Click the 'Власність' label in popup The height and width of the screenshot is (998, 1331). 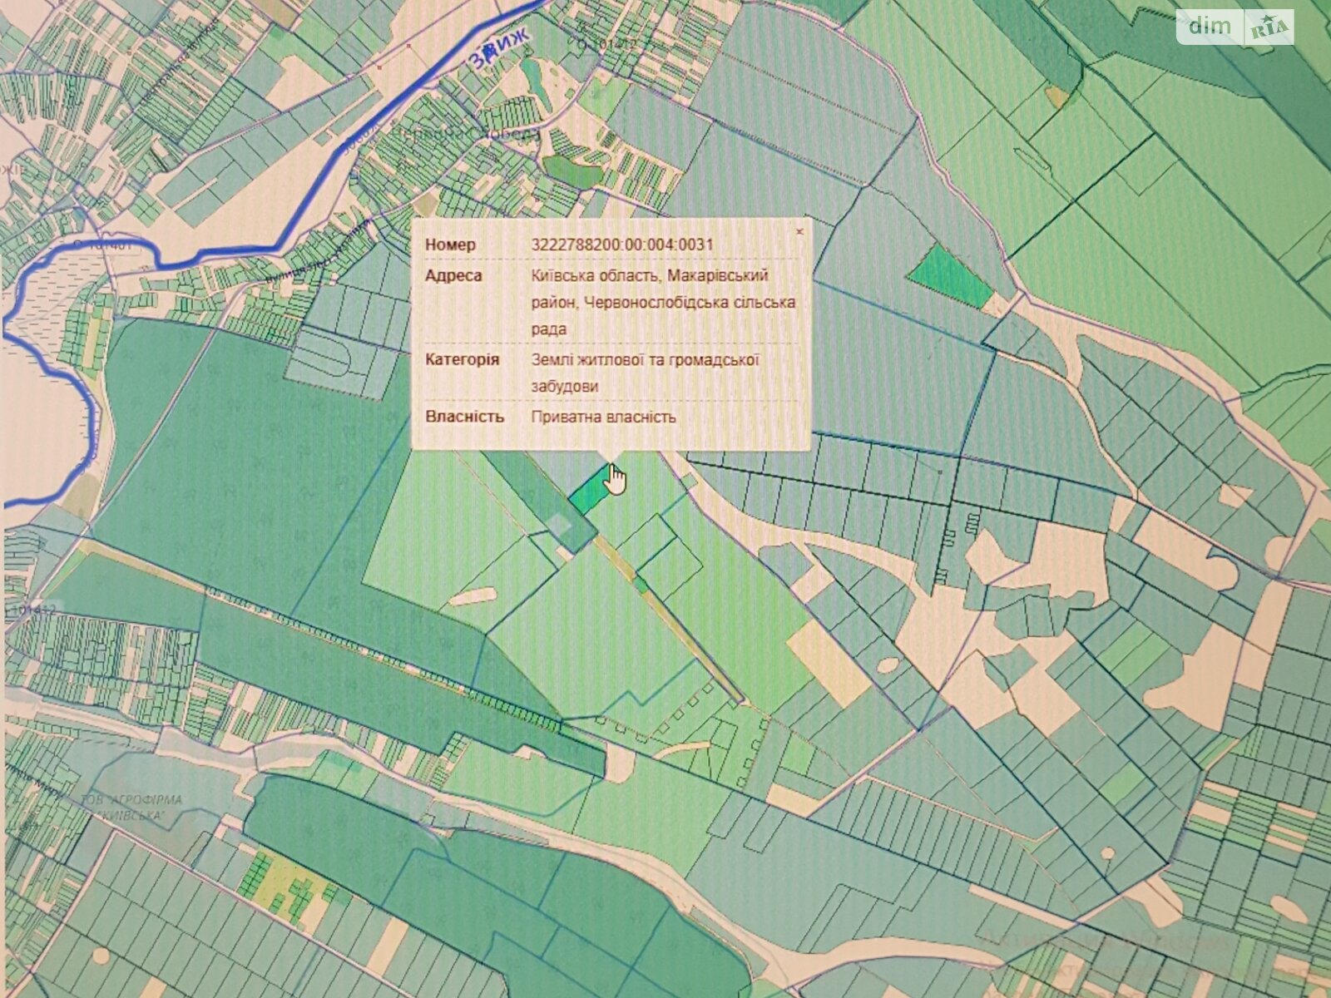click(x=465, y=416)
